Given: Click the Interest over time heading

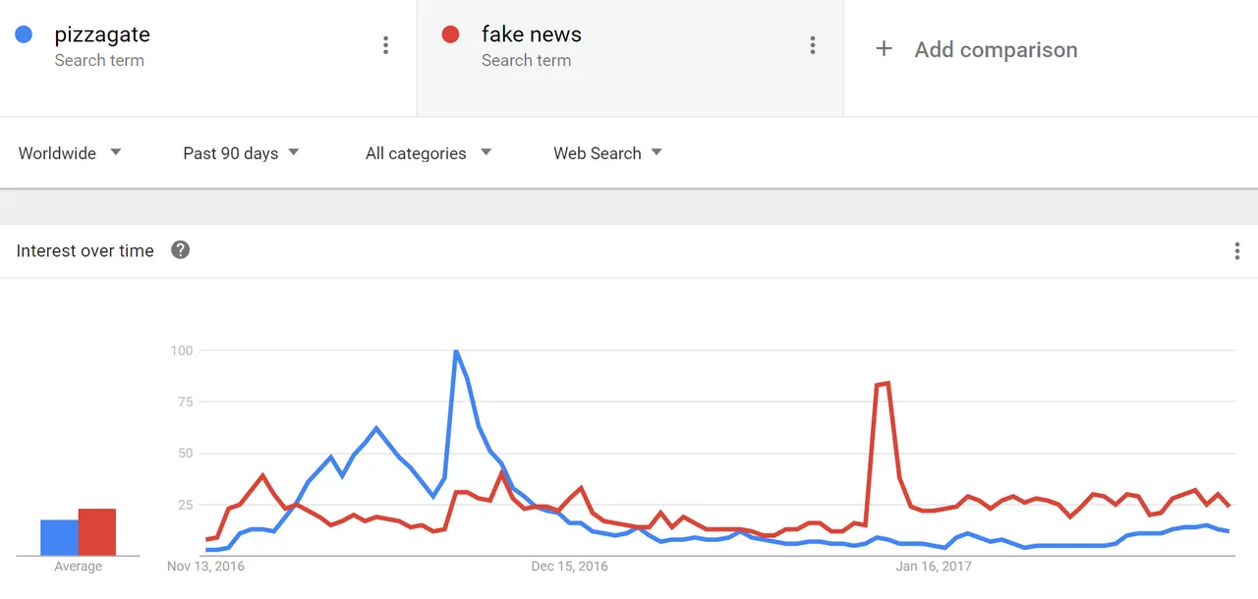Looking at the screenshot, I should coord(86,251).
